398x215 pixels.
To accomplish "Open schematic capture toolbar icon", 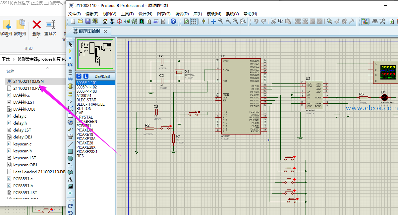I will (x=112, y=22).
